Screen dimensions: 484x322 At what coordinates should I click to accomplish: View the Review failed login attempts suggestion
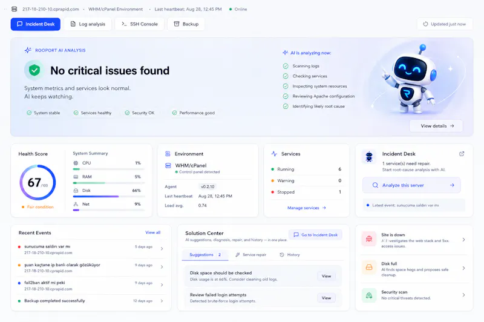326,298
